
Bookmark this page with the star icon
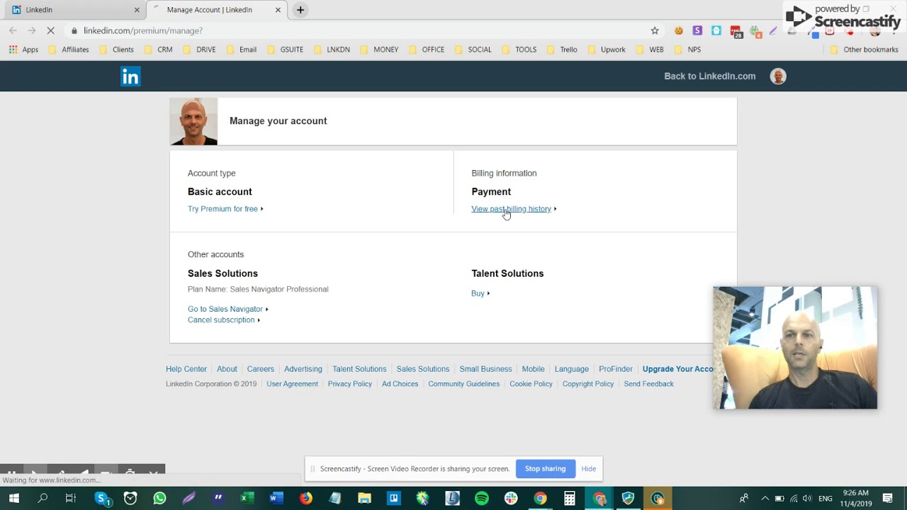pyautogui.click(x=655, y=30)
